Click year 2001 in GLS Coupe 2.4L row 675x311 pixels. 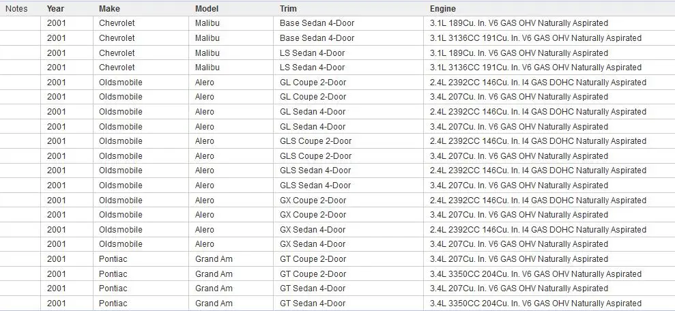click(57, 141)
